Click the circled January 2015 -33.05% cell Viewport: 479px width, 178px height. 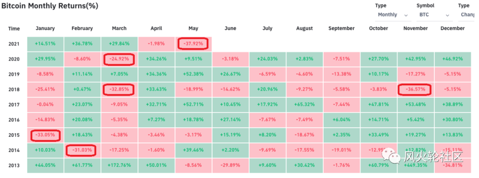pyautogui.click(x=45, y=135)
